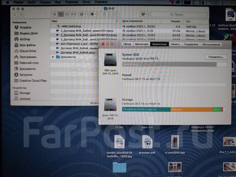Open the Хранилище tab
This screenshot has width=236, height=177.
tap(159, 44)
